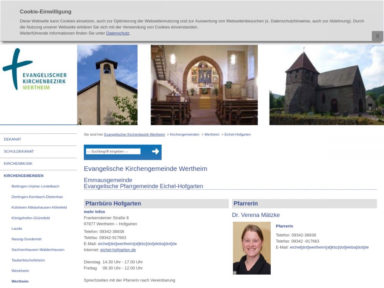
Task: Click the breadcrumb link Evangelischer Kirchenbezirk Wertheim
Action: 134,135
